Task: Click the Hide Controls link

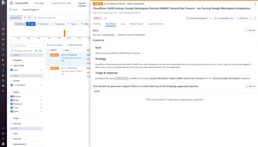Action: pyautogui.click(x=55, y=45)
